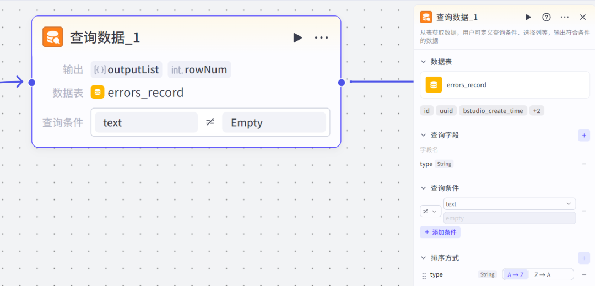Delete the text query condition row
This screenshot has width=595, height=286.
pos(584,211)
